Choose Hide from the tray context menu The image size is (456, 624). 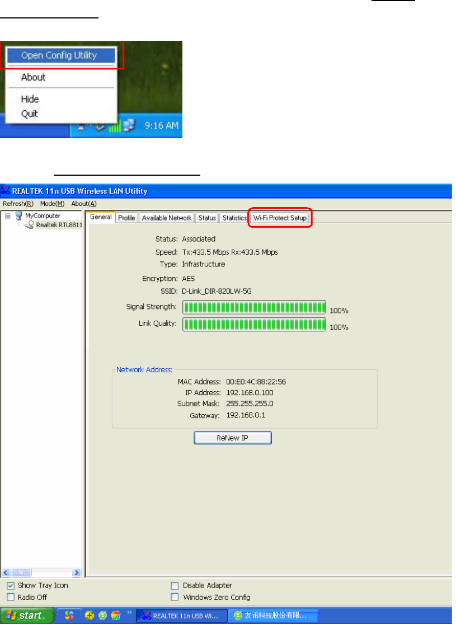tap(30, 99)
